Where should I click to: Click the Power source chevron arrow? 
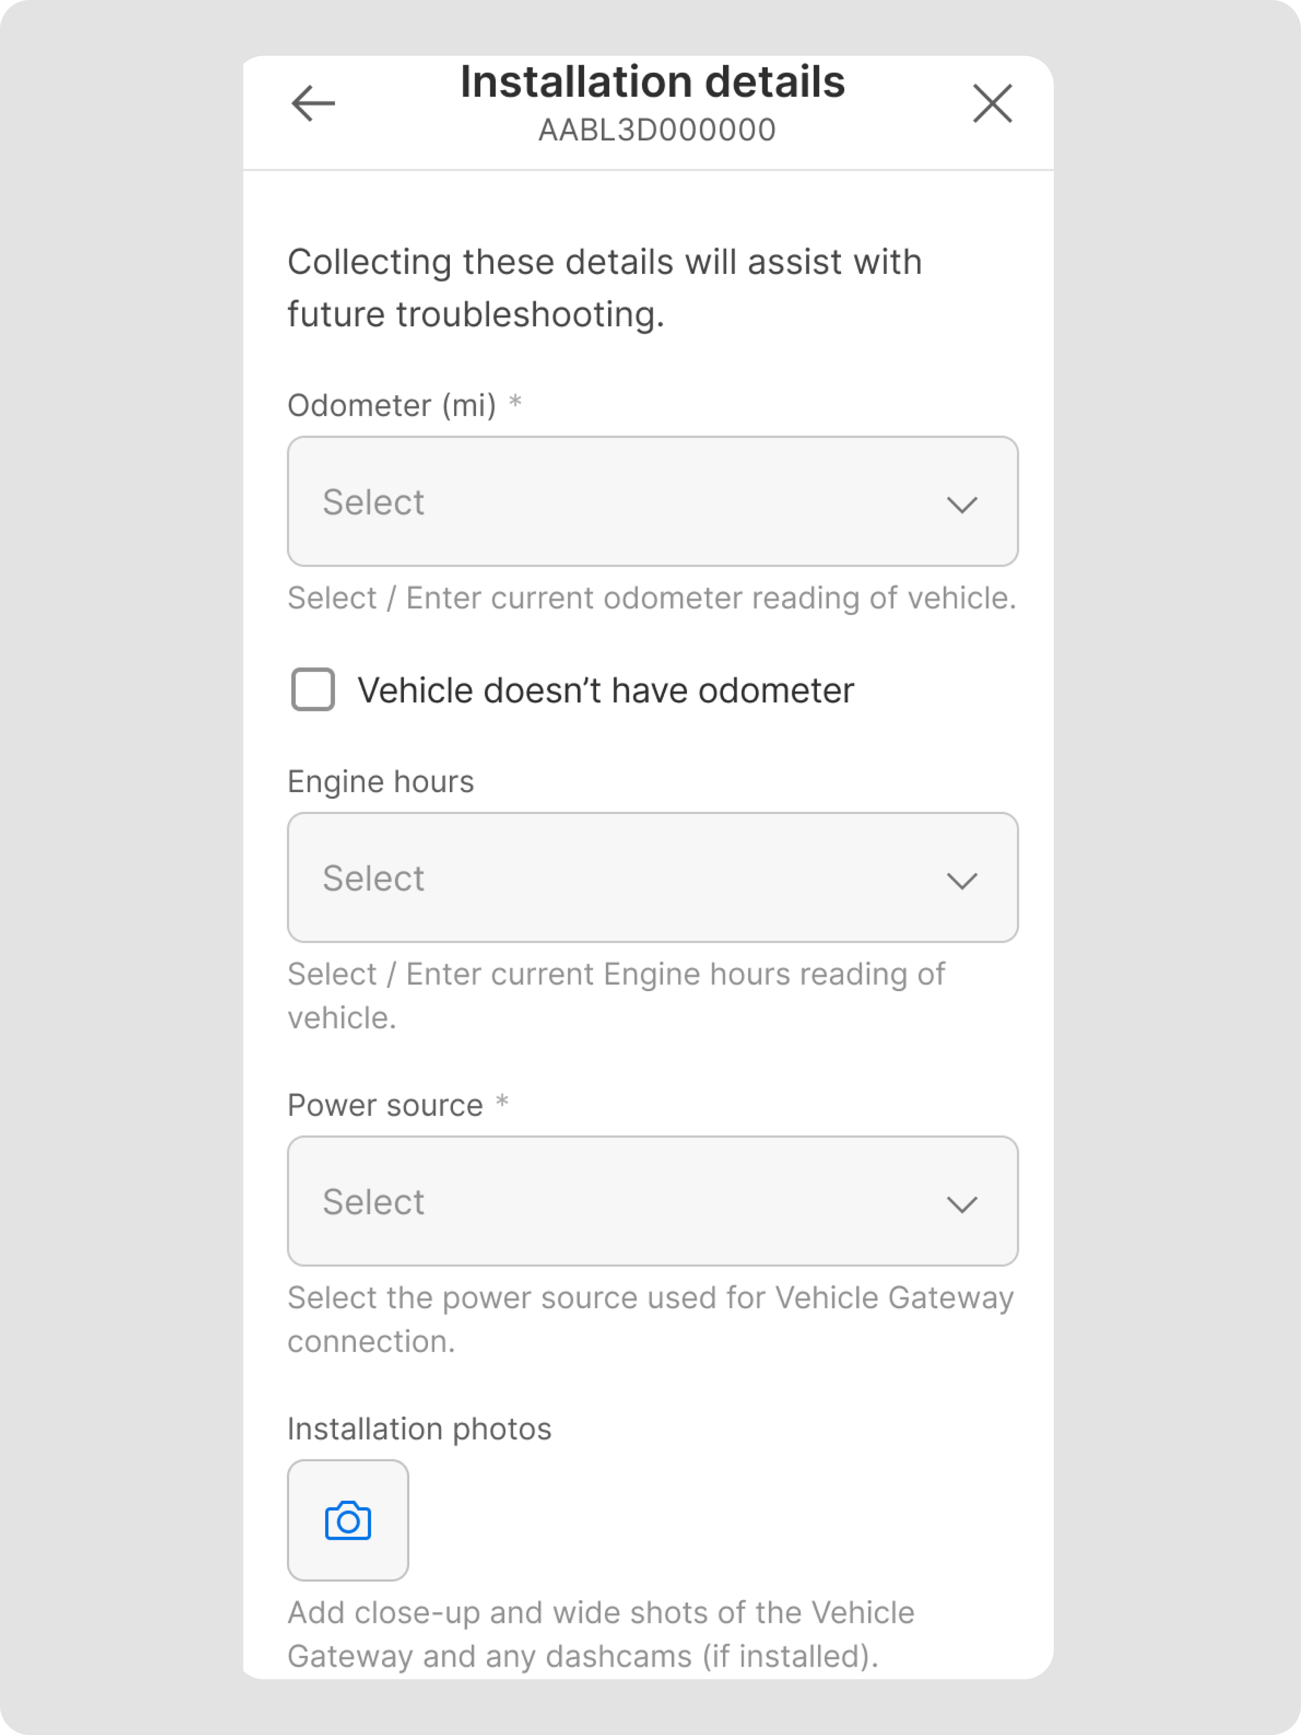coord(962,1203)
